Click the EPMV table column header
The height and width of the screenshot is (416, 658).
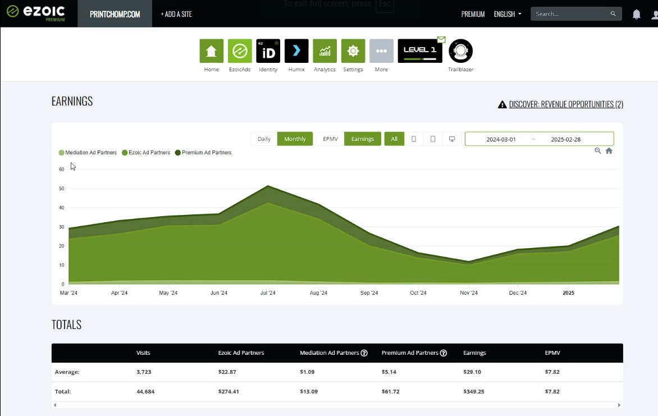click(x=552, y=353)
